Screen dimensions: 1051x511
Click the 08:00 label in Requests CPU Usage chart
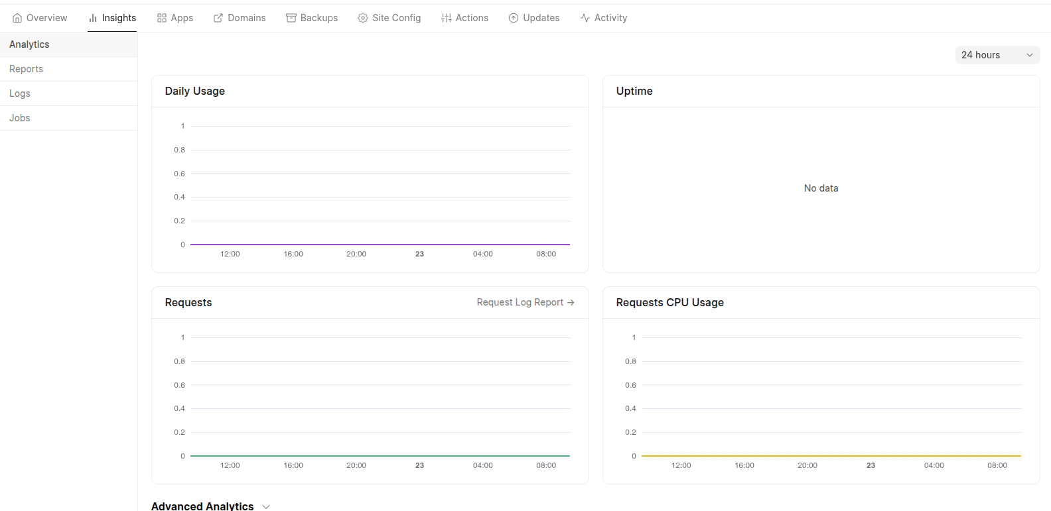(997, 465)
